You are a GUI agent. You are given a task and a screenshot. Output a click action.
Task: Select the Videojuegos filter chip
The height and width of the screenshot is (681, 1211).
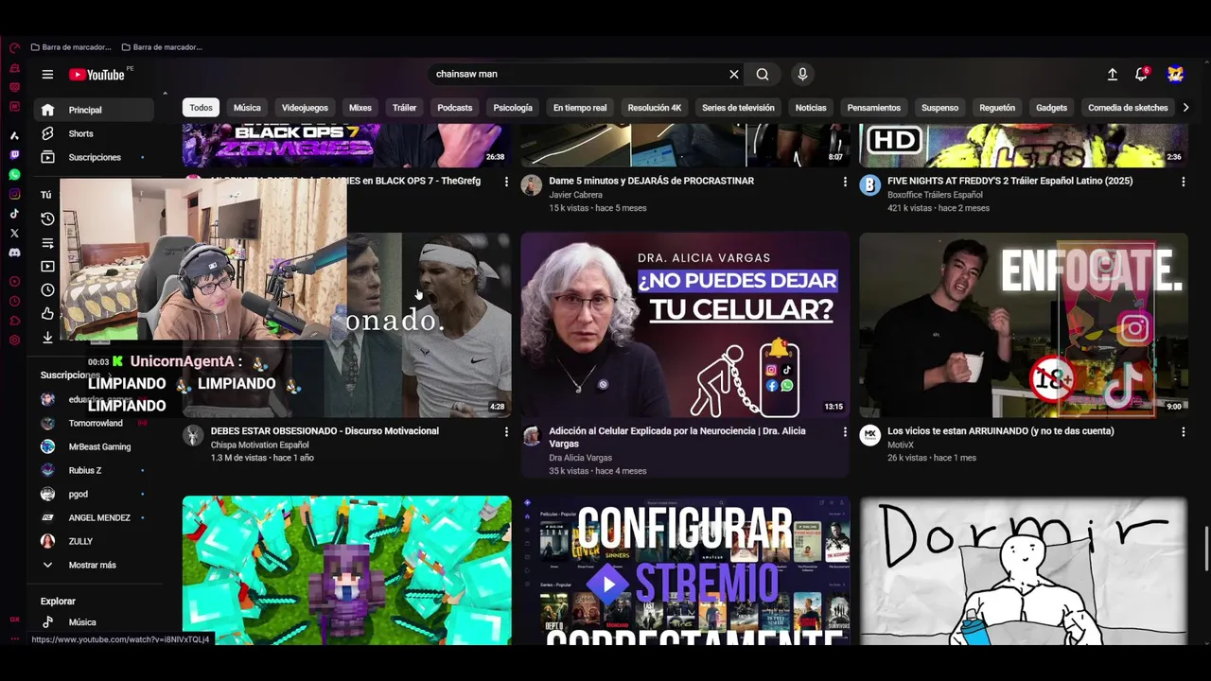point(305,108)
